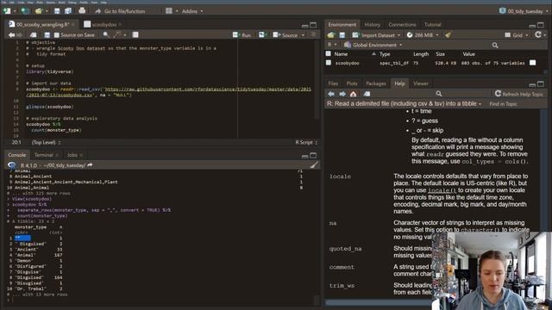Compile a report from the script
This screenshot has height=310, width=552.
click(135, 34)
